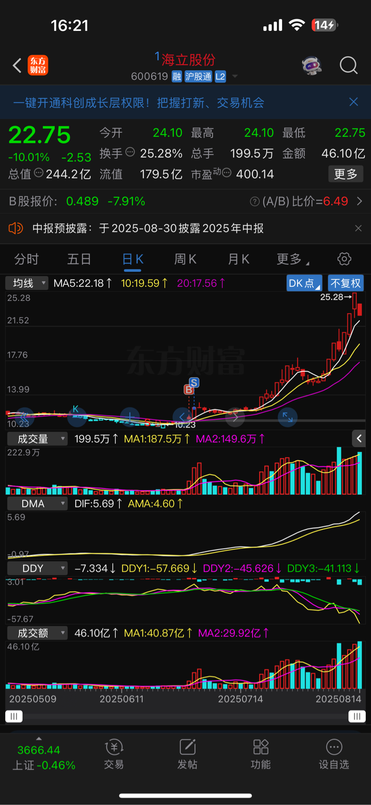The height and width of the screenshot is (805, 371).
Task: Grab the right range slider handle
Action: (357, 717)
